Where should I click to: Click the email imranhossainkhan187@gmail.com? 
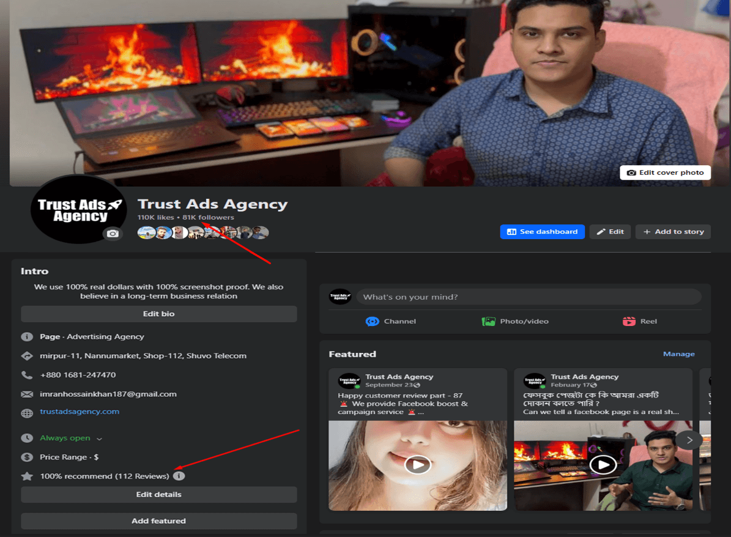click(x=108, y=394)
